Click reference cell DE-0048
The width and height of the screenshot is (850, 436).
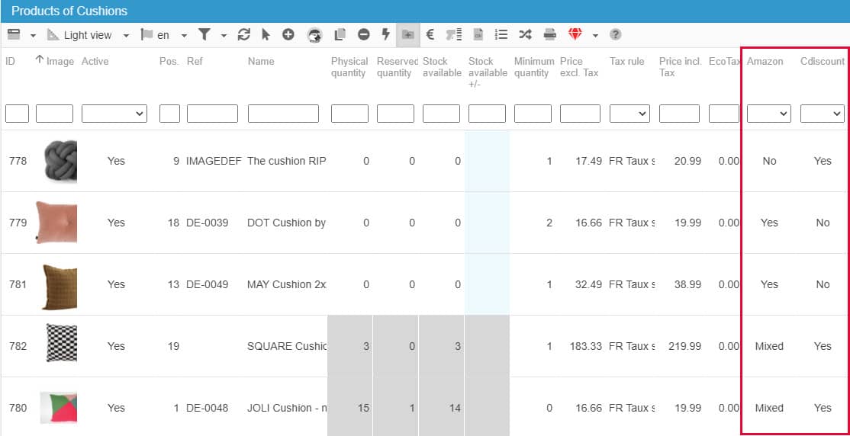pos(207,408)
